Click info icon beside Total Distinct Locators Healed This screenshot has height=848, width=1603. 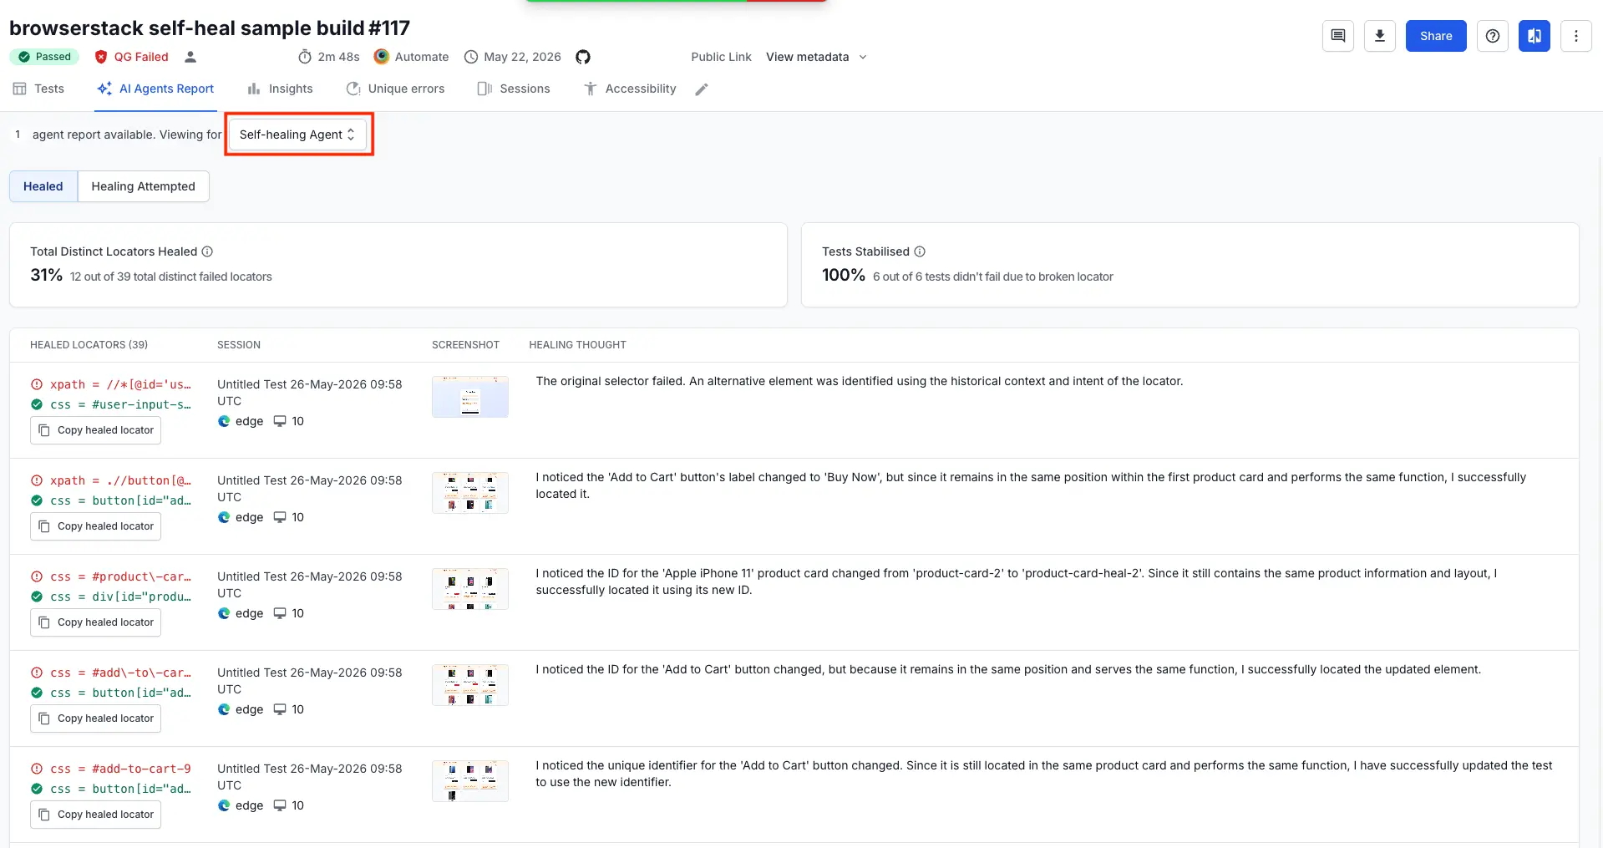pos(207,251)
